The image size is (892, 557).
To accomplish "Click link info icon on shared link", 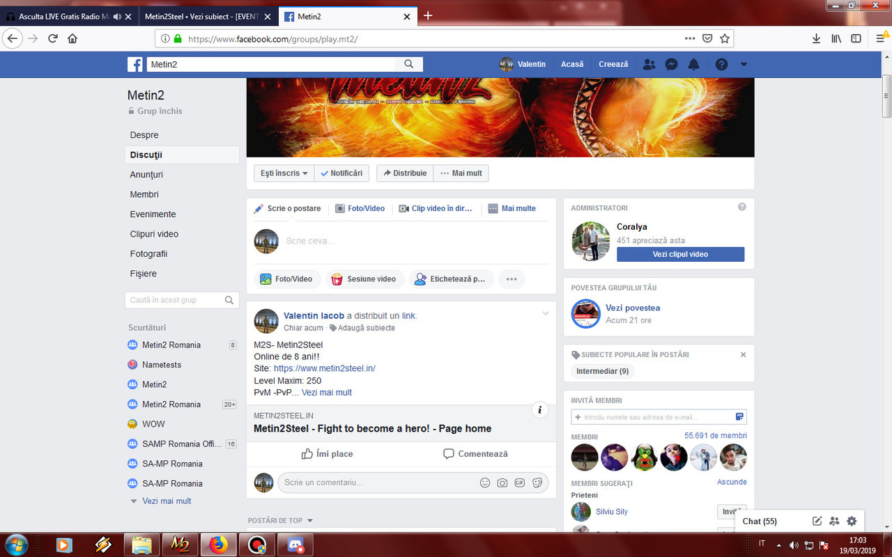I will tap(540, 410).
